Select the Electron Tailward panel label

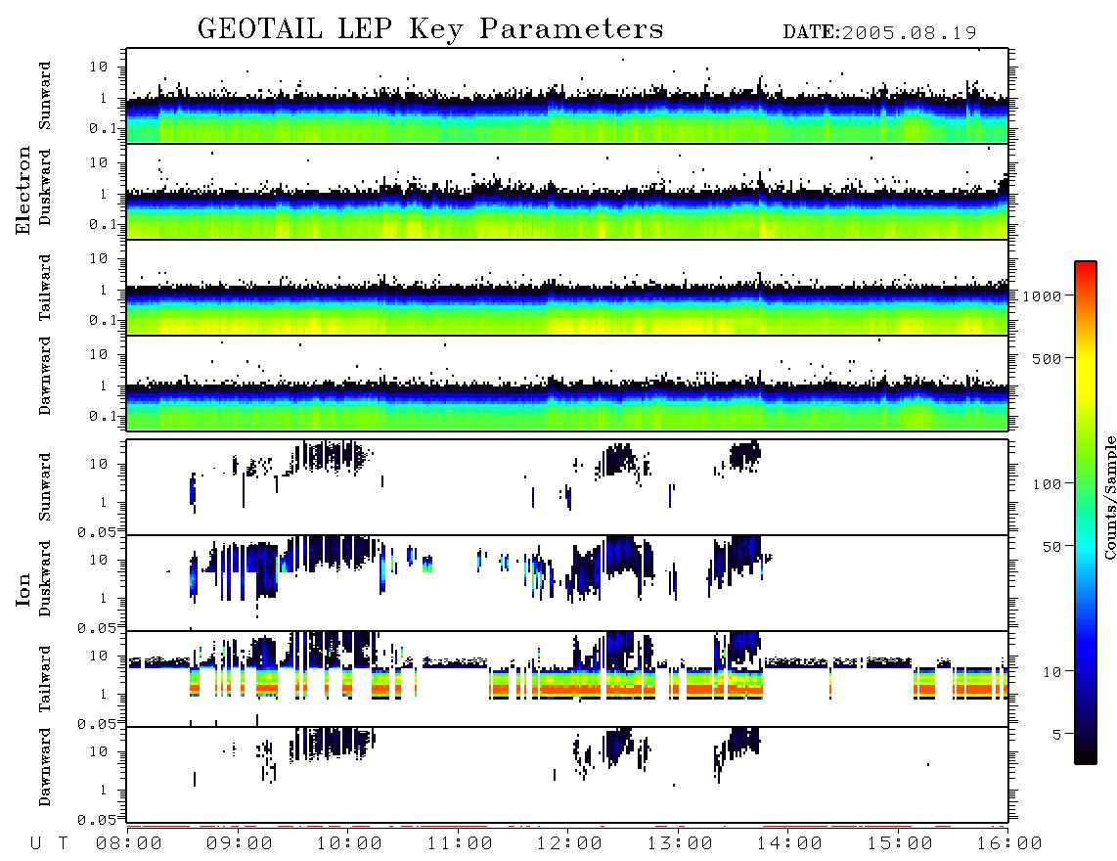pos(45,288)
